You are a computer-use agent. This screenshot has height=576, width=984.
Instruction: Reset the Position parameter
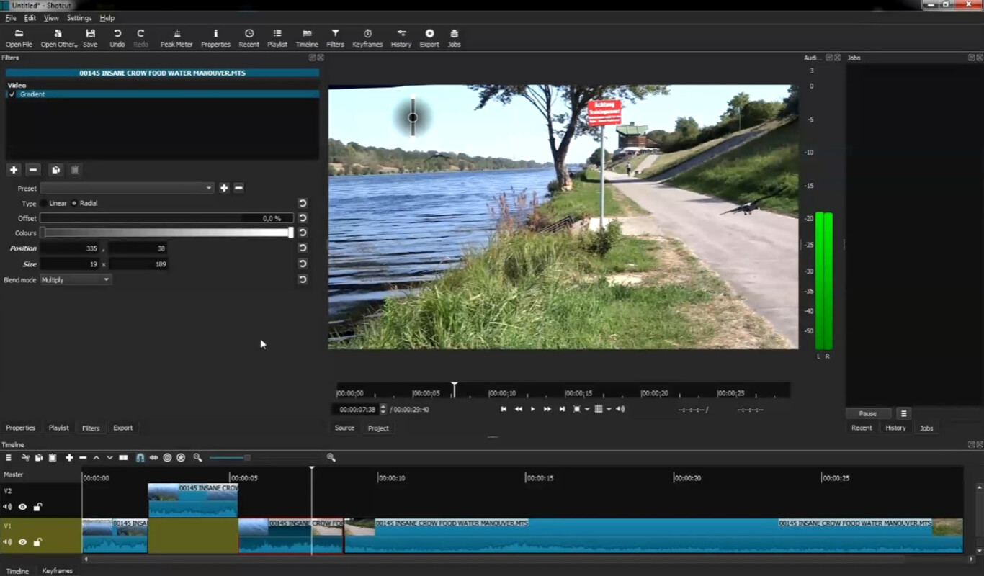point(303,248)
